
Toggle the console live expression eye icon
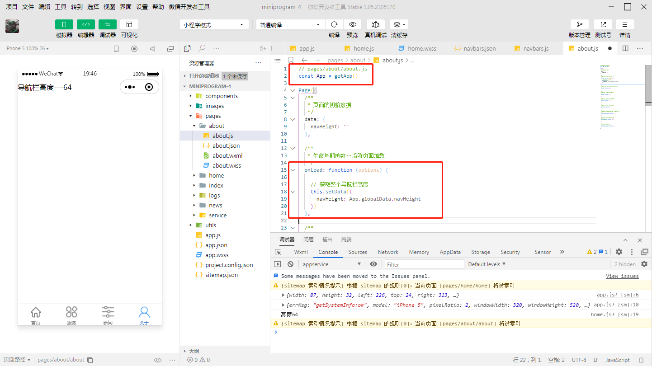(373, 264)
